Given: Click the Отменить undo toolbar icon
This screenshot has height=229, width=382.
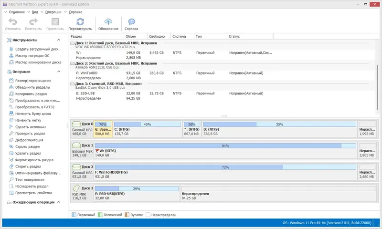Looking at the screenshot, I should [13, 21].
